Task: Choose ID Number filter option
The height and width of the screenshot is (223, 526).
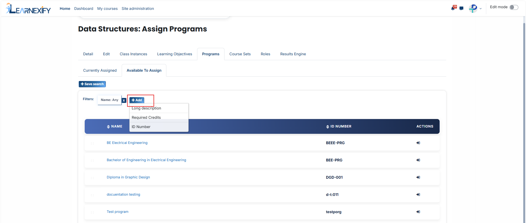Action: 159,127
